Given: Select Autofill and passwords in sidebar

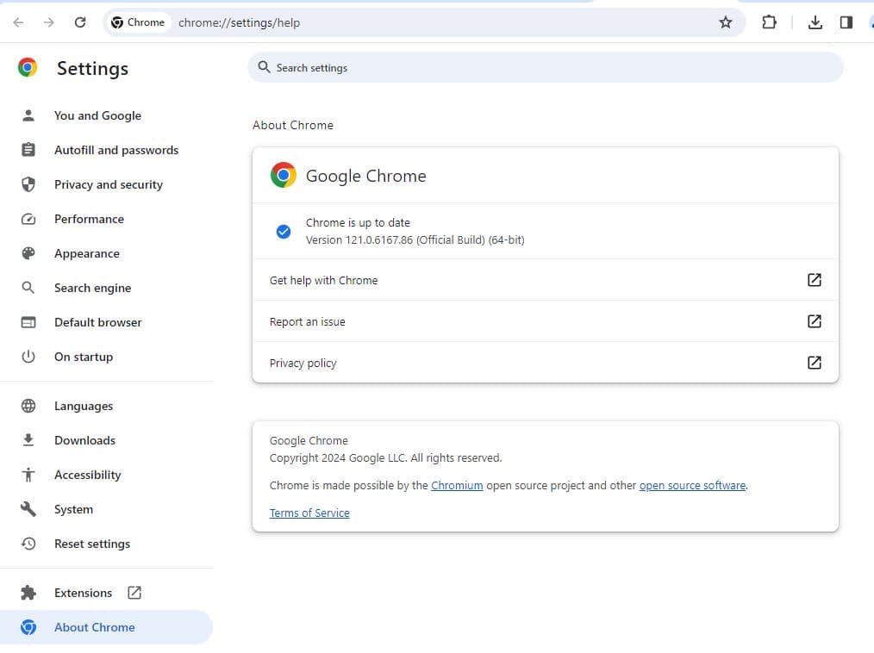Looking at the screenshot, I should tap(115, 150).
